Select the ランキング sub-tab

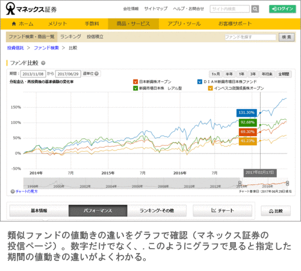coord(70,37)
